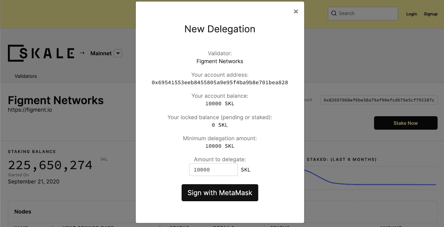Click Sign with MetaMask button
444x227 pixels.
220,193
